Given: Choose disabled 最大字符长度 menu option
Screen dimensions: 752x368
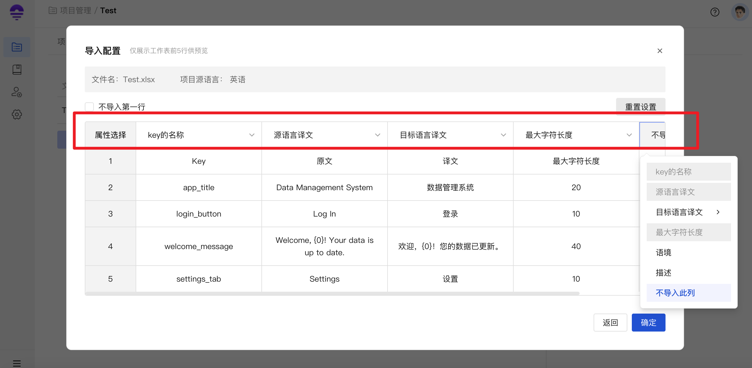Looking at the screenshot, I should click(x=689, y=232).
